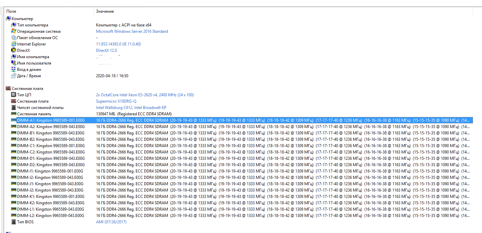The image size is (482, 233).
Task: Click the DIMM-I1 memory module icon
Action: 14,171
